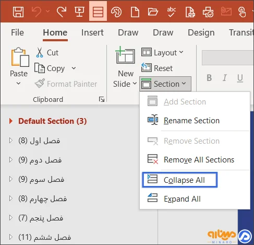254x245 pixels.
Task: Choose Collapse All from Section menu
Action: (180, 180)
